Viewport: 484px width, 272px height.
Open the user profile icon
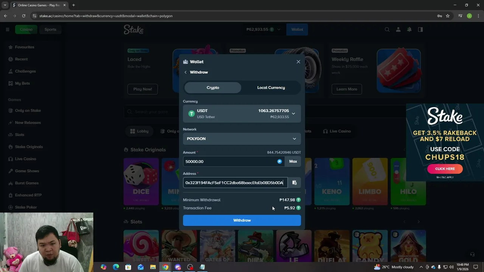point(398,29)
